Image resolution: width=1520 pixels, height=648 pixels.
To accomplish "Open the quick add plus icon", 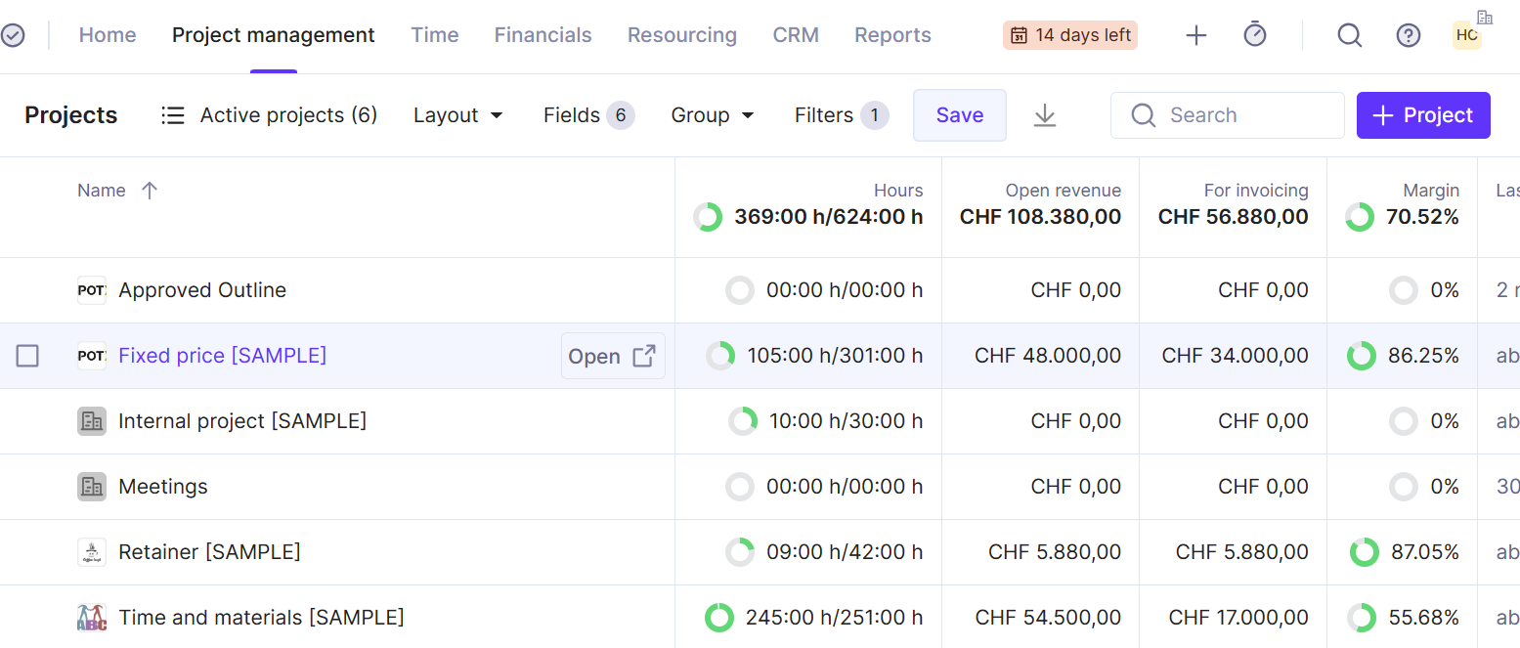I will [x=1196, y=35].
